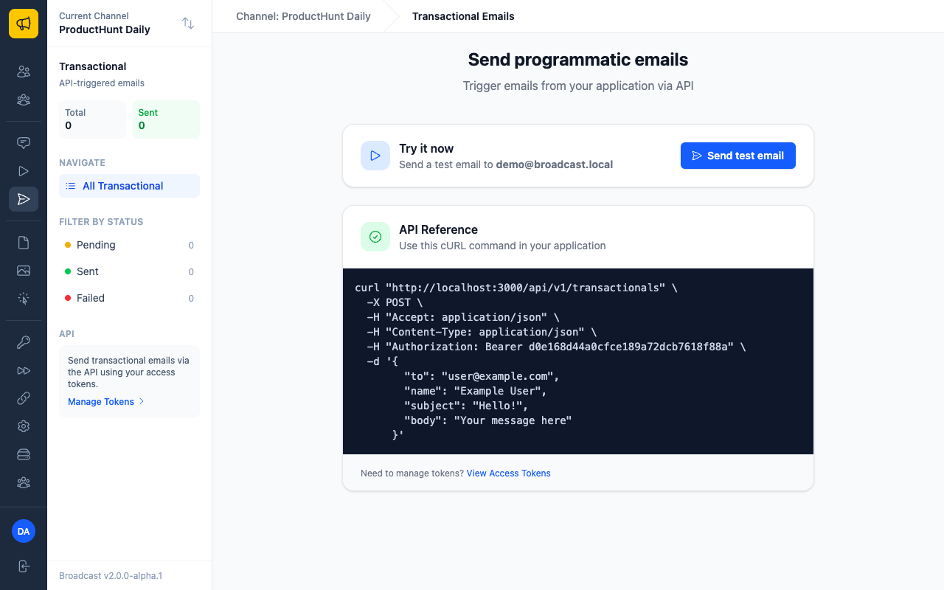Open access tokens via key sidebar icon
Viewport: 944px width, 590px height.
coord(24,342)
